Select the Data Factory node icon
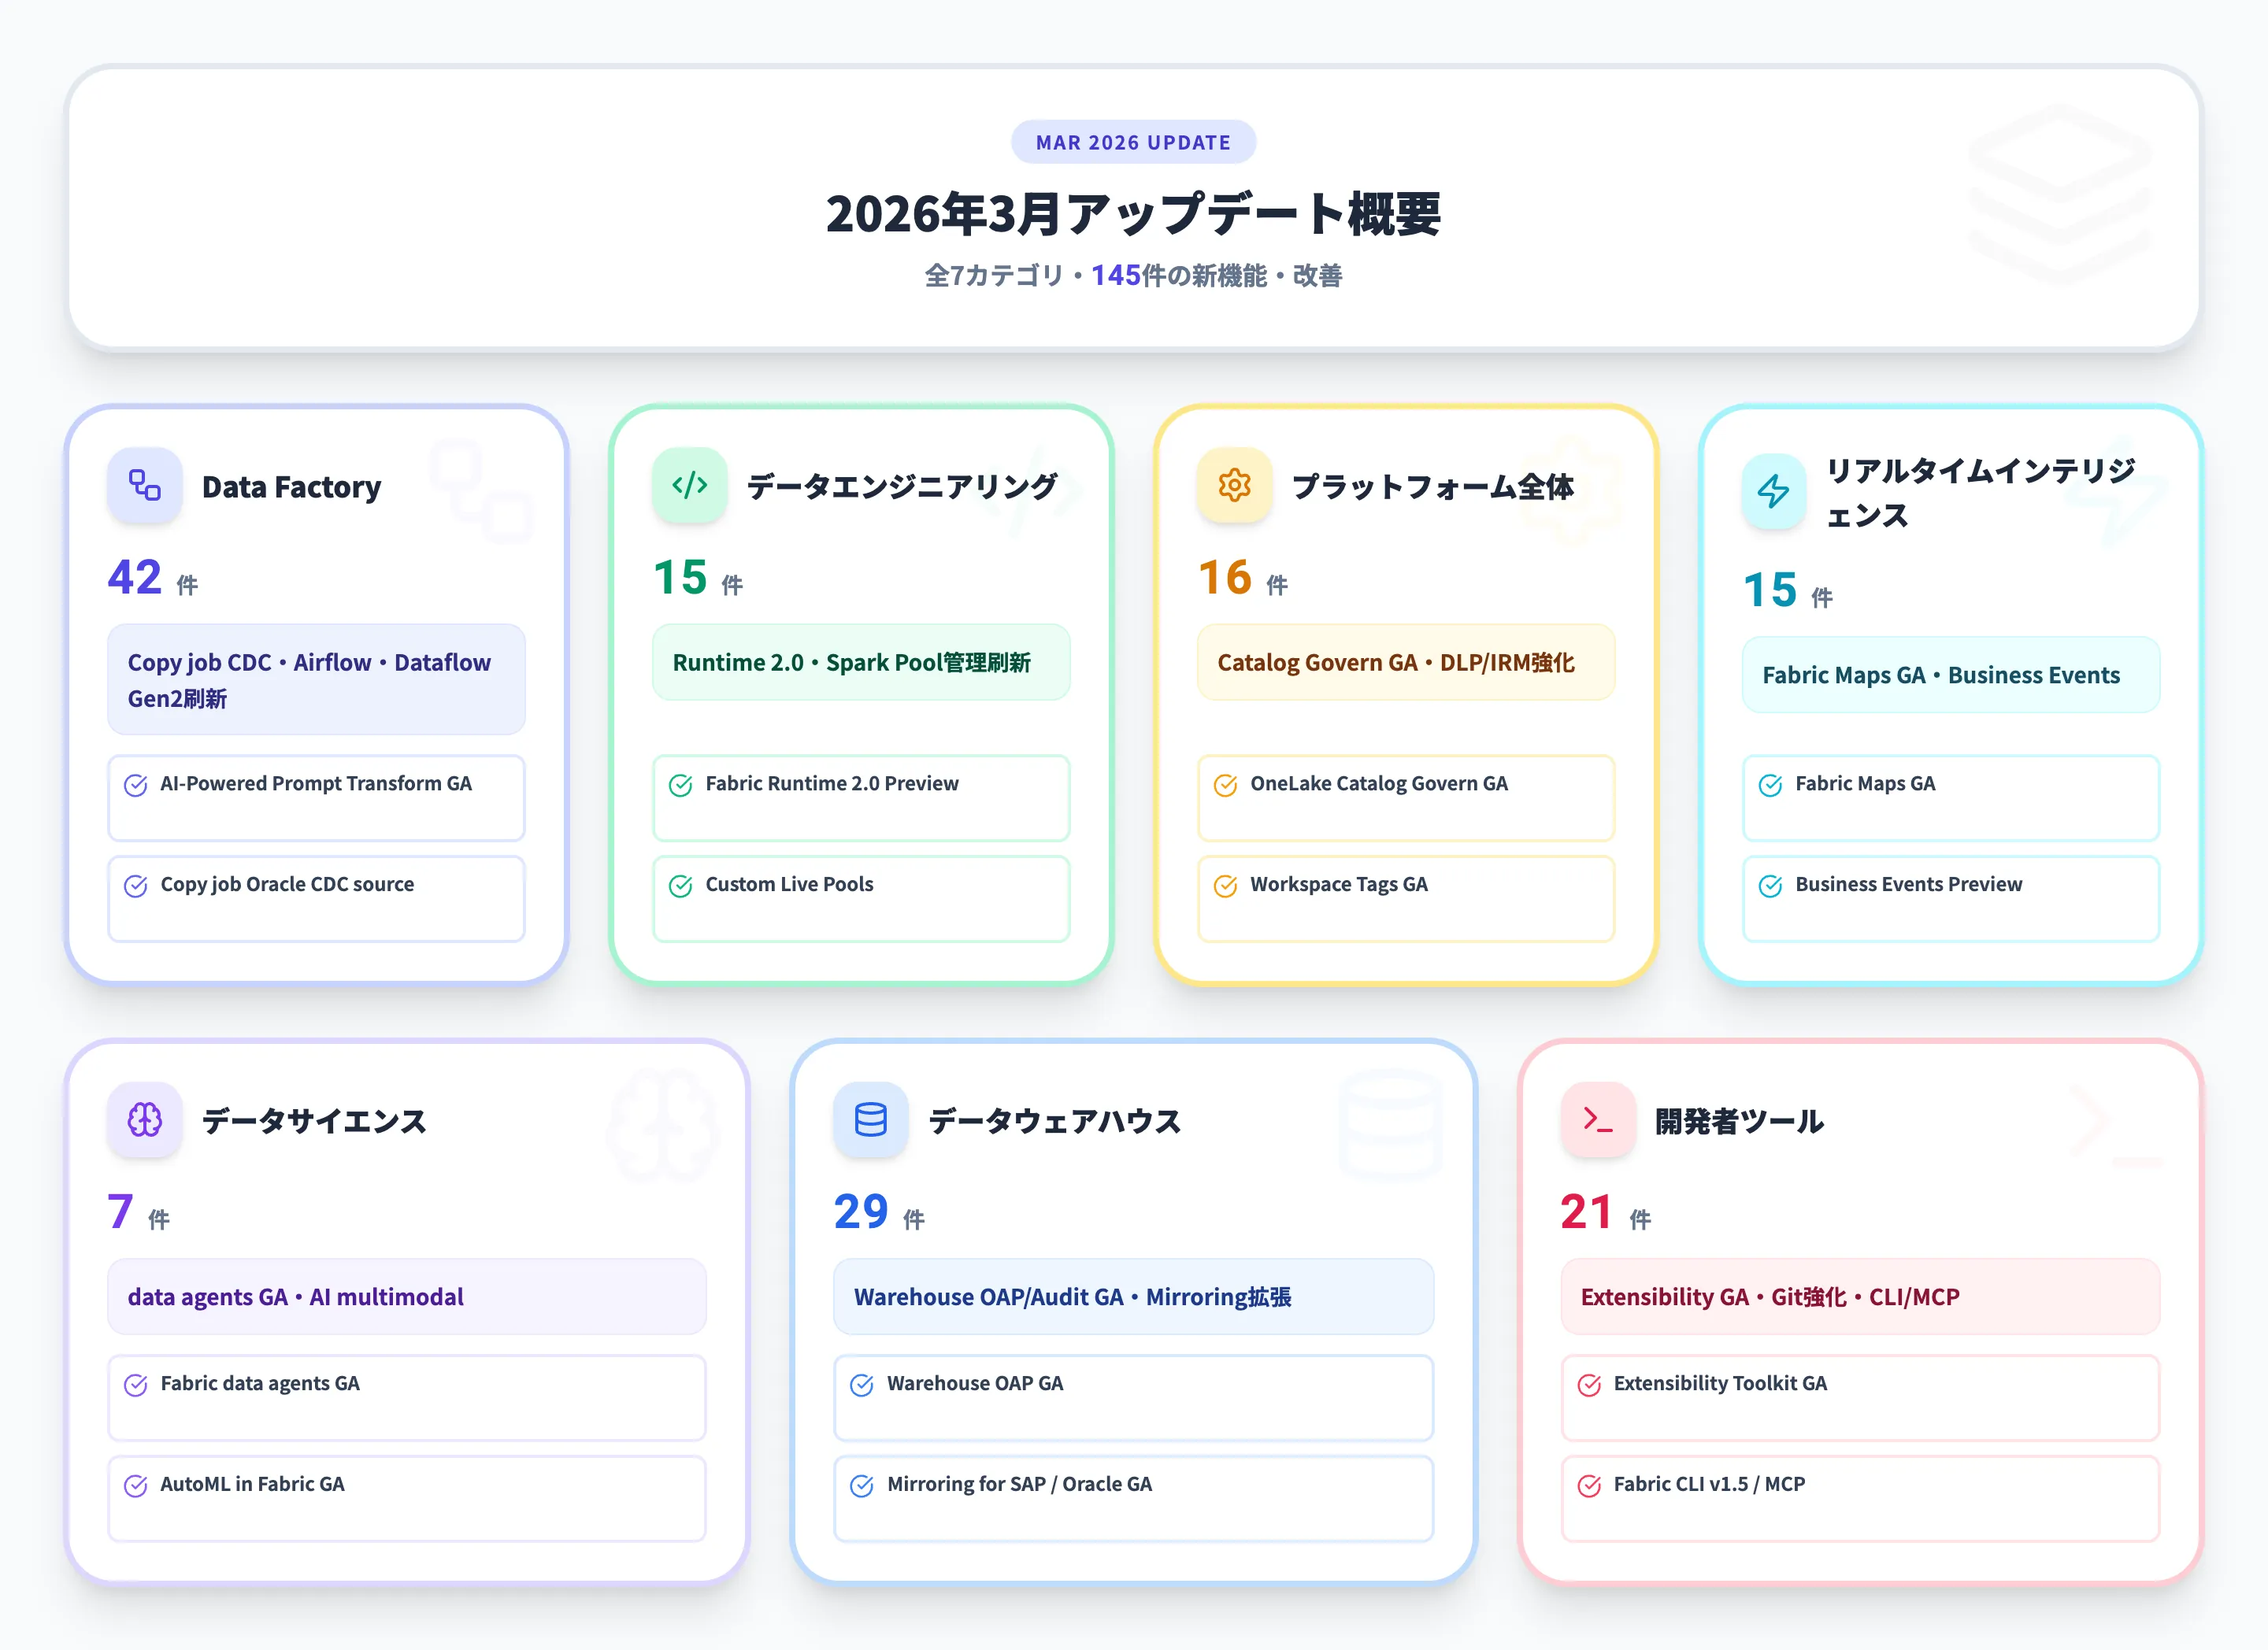The width and height of the screenshot is (2268, 1650). click(x=144, y=486)
